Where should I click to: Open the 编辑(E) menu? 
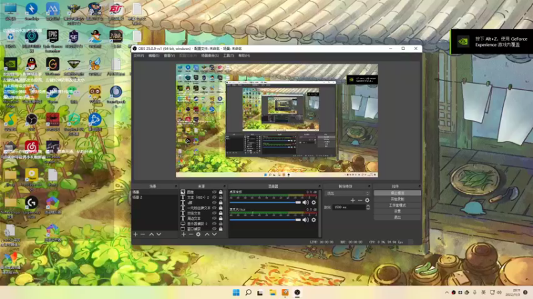(154, 56)
